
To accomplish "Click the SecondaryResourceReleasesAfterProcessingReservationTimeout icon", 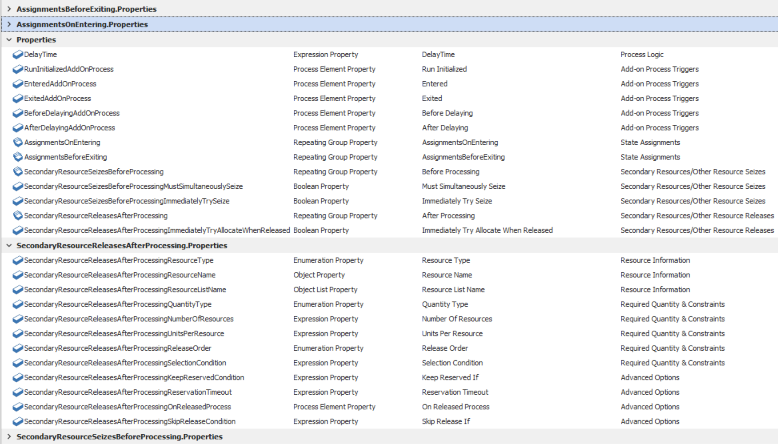I will [x=18, y=392].
